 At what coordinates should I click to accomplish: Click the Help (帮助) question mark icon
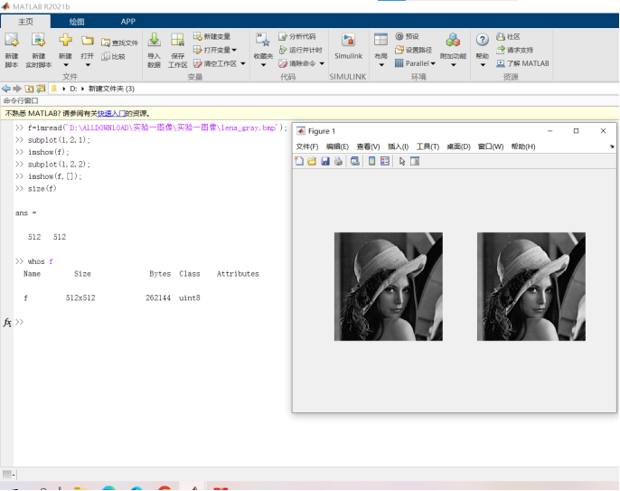(483, 40)
